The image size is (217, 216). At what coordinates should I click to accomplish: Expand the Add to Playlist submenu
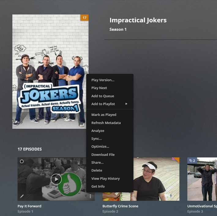tap(110, 104)
